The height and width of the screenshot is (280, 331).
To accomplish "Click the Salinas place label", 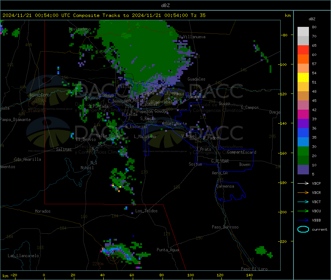I will (64, 149).
